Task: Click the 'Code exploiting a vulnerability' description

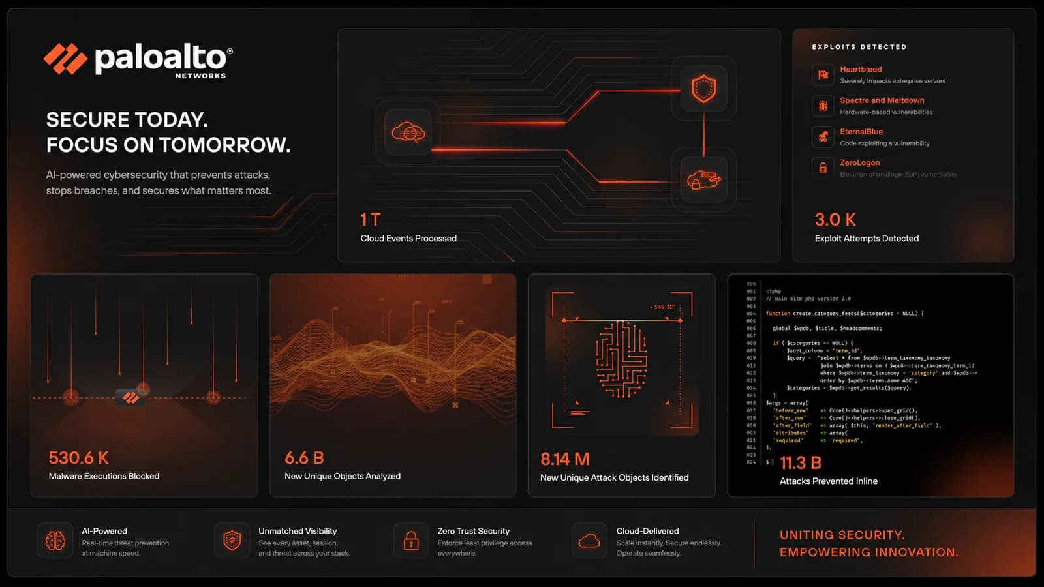Action: 885,143
